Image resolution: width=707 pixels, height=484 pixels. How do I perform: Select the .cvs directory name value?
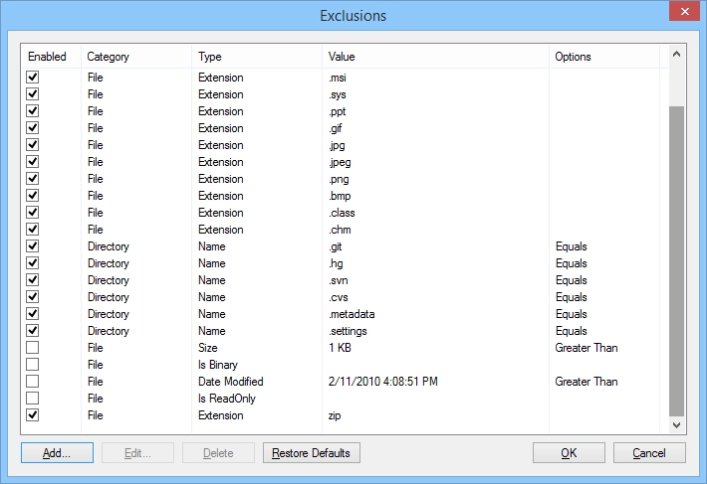339,297
